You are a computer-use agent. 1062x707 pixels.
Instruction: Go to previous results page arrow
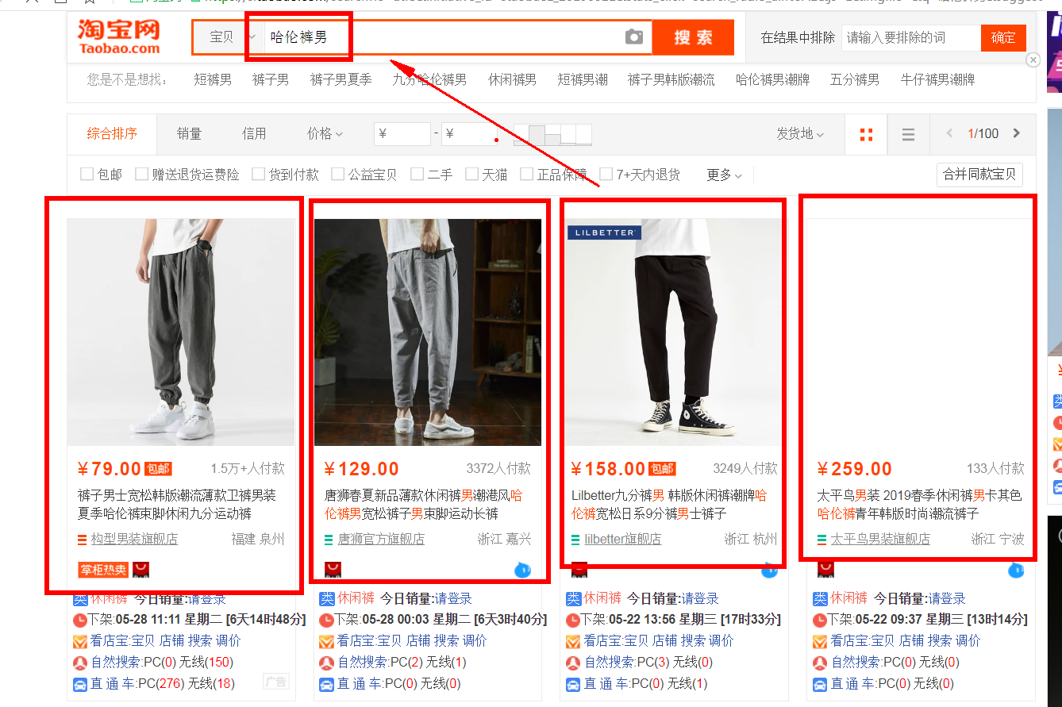tap(949, 133)
